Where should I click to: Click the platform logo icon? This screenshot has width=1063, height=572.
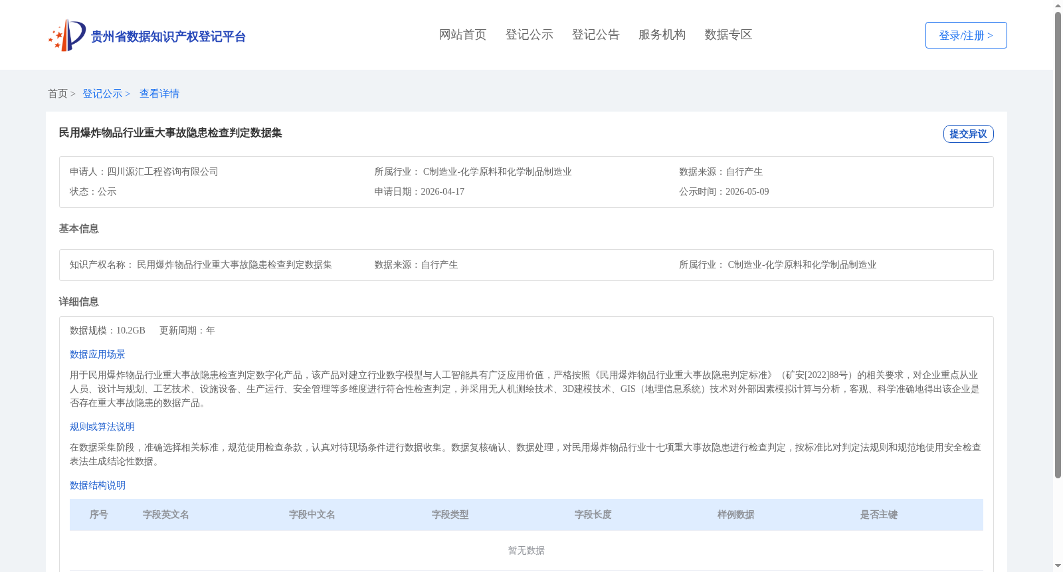click(x=67, y=35)
